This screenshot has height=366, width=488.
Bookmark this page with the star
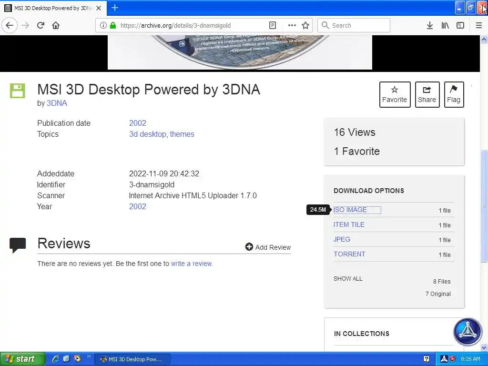pyautogui.click(x=305, y=26)
